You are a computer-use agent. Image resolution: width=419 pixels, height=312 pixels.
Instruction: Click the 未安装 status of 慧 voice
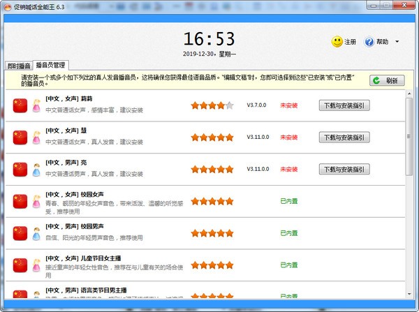pos(289,137)
